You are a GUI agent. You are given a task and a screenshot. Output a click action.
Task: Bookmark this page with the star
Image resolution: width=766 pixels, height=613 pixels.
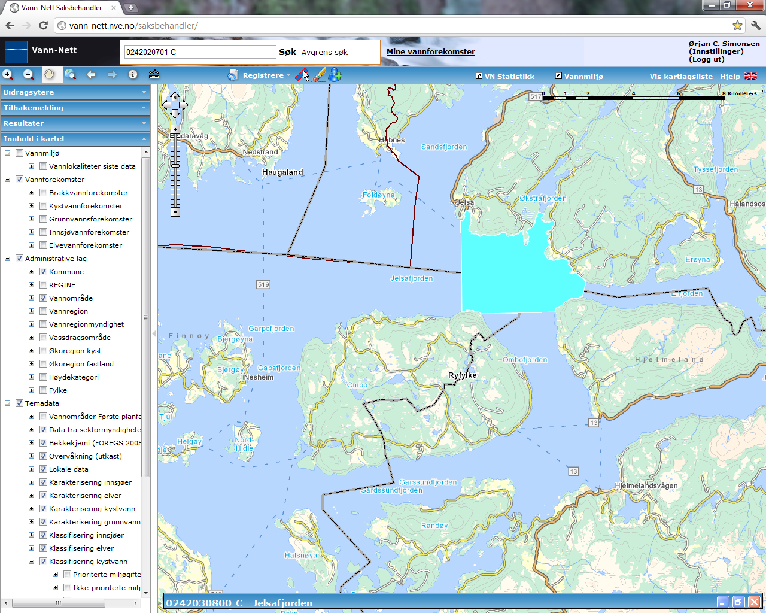coord(737,25)
